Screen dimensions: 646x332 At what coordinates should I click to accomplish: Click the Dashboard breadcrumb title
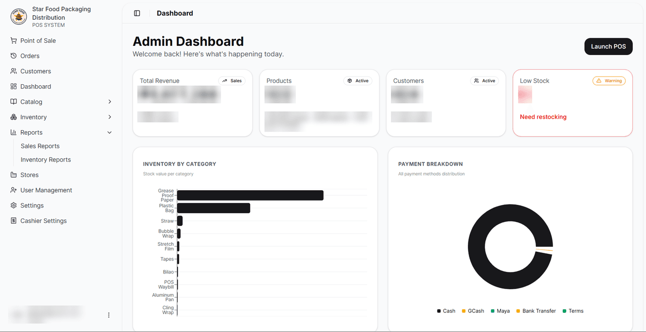point(175,13)
